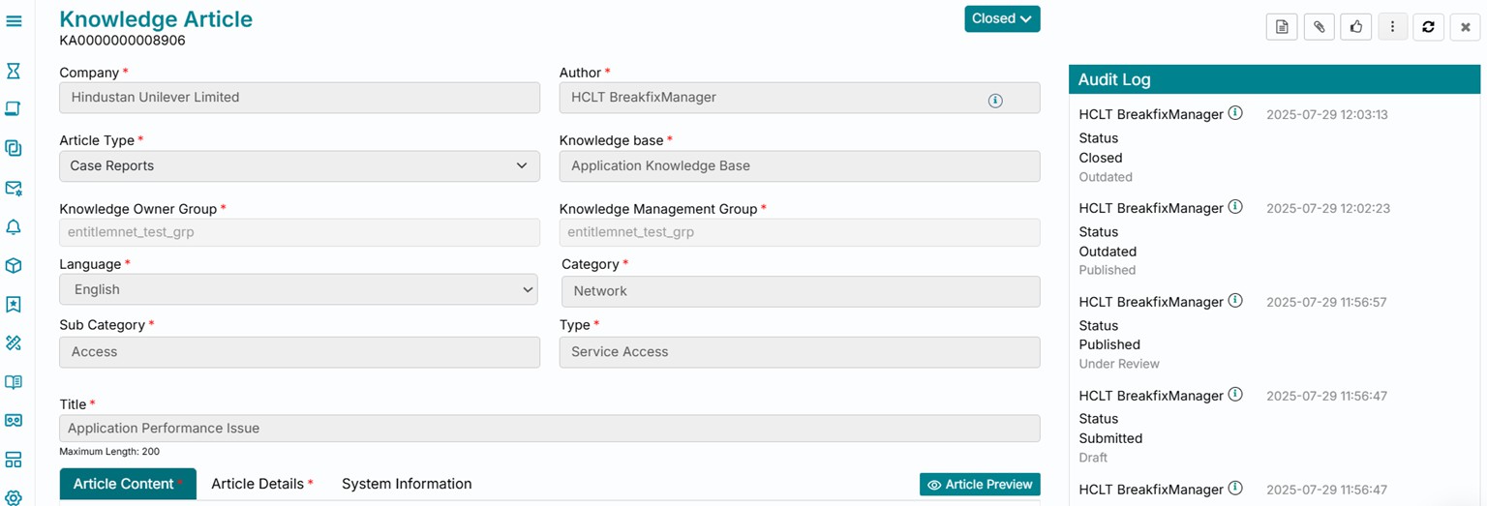Image resolution: width=1487 pixels, height=506 pixels.
Task: Open the open-book knowledge icon in sidebar
Action: click(14, 382)
